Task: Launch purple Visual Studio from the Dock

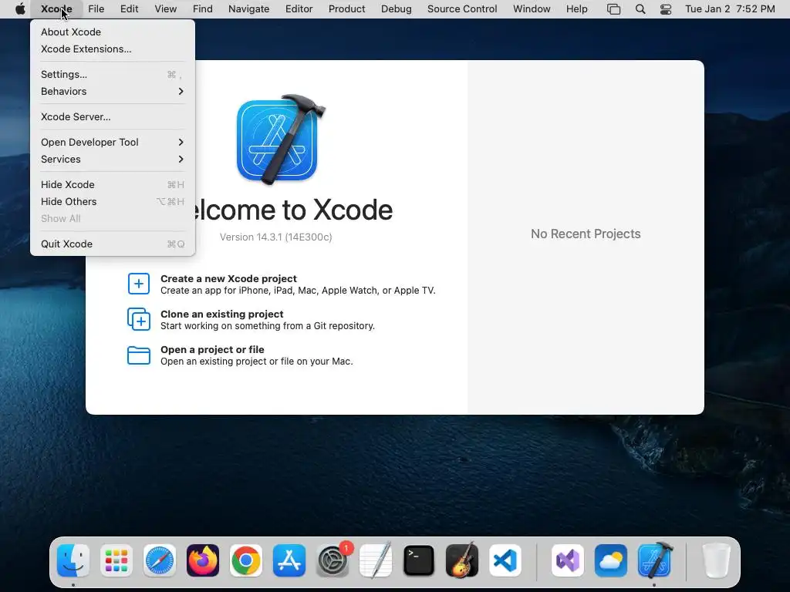Action: [x=568, y=560]
